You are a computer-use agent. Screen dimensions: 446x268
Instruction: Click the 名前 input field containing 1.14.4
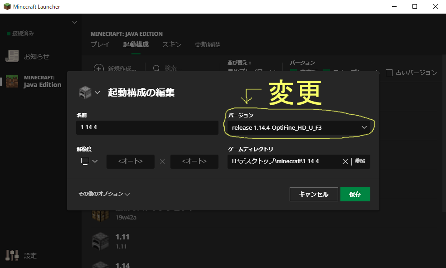pyautogui.click(x=147, y=127)
